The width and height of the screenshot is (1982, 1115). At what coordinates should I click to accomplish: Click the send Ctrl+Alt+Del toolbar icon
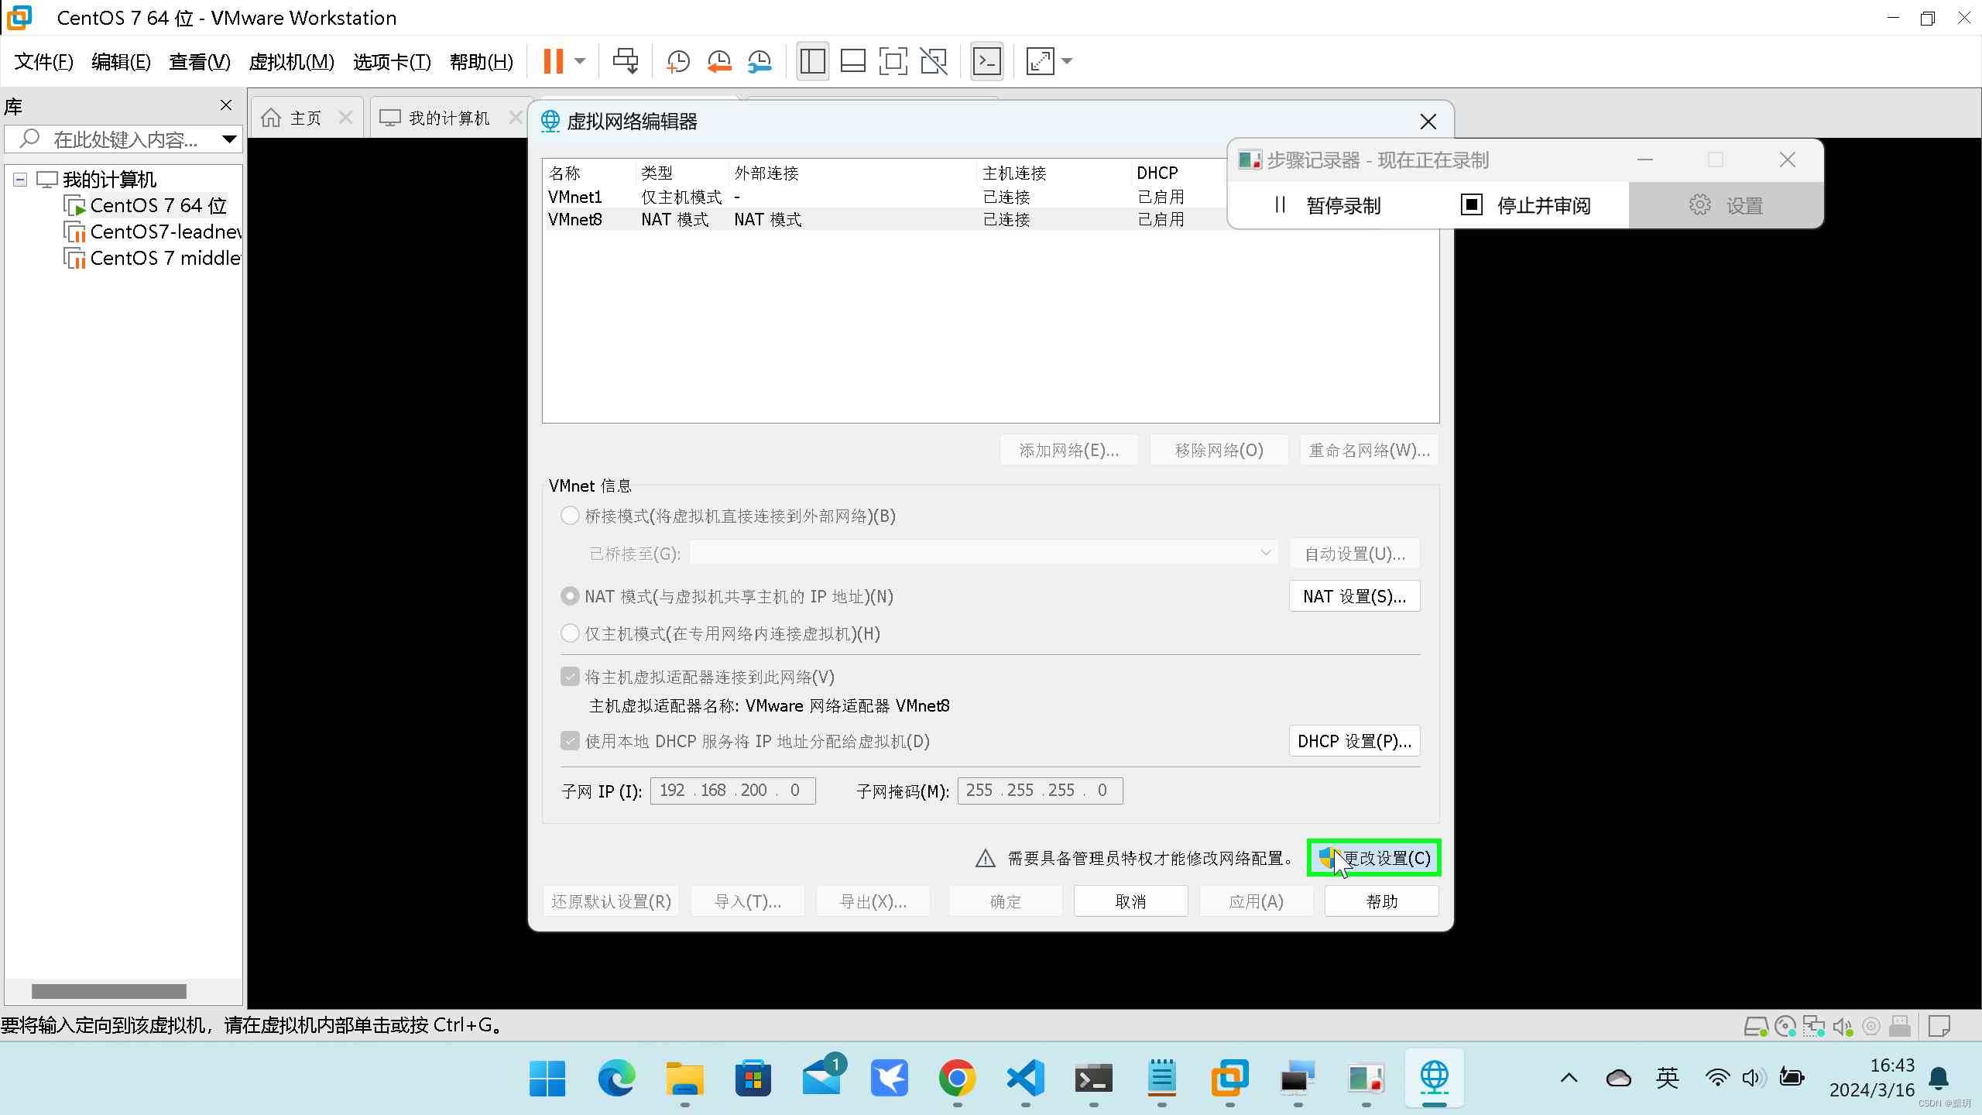coord(626,61)
